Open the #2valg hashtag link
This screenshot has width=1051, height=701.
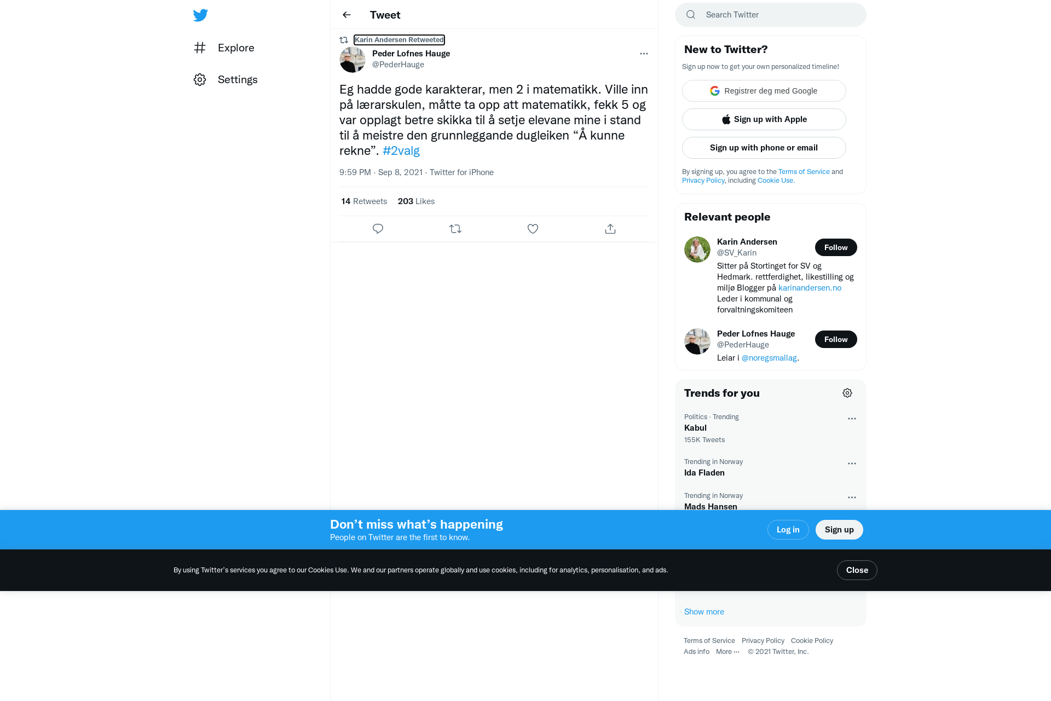click(401, 150)
